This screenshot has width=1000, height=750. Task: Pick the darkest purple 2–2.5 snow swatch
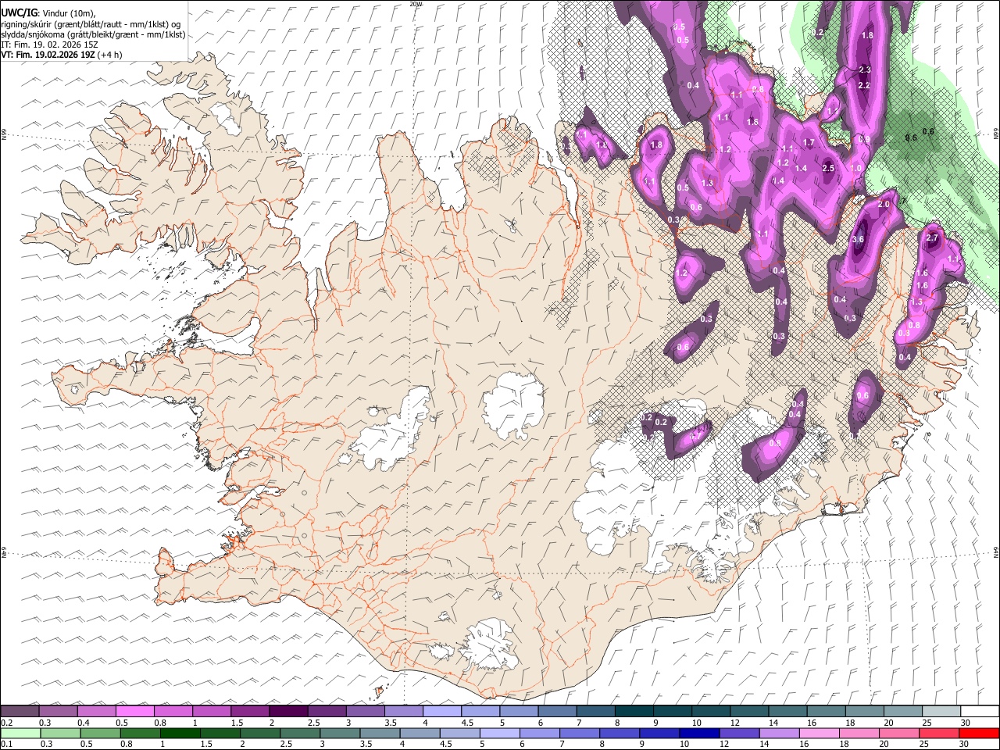[287, 712]
